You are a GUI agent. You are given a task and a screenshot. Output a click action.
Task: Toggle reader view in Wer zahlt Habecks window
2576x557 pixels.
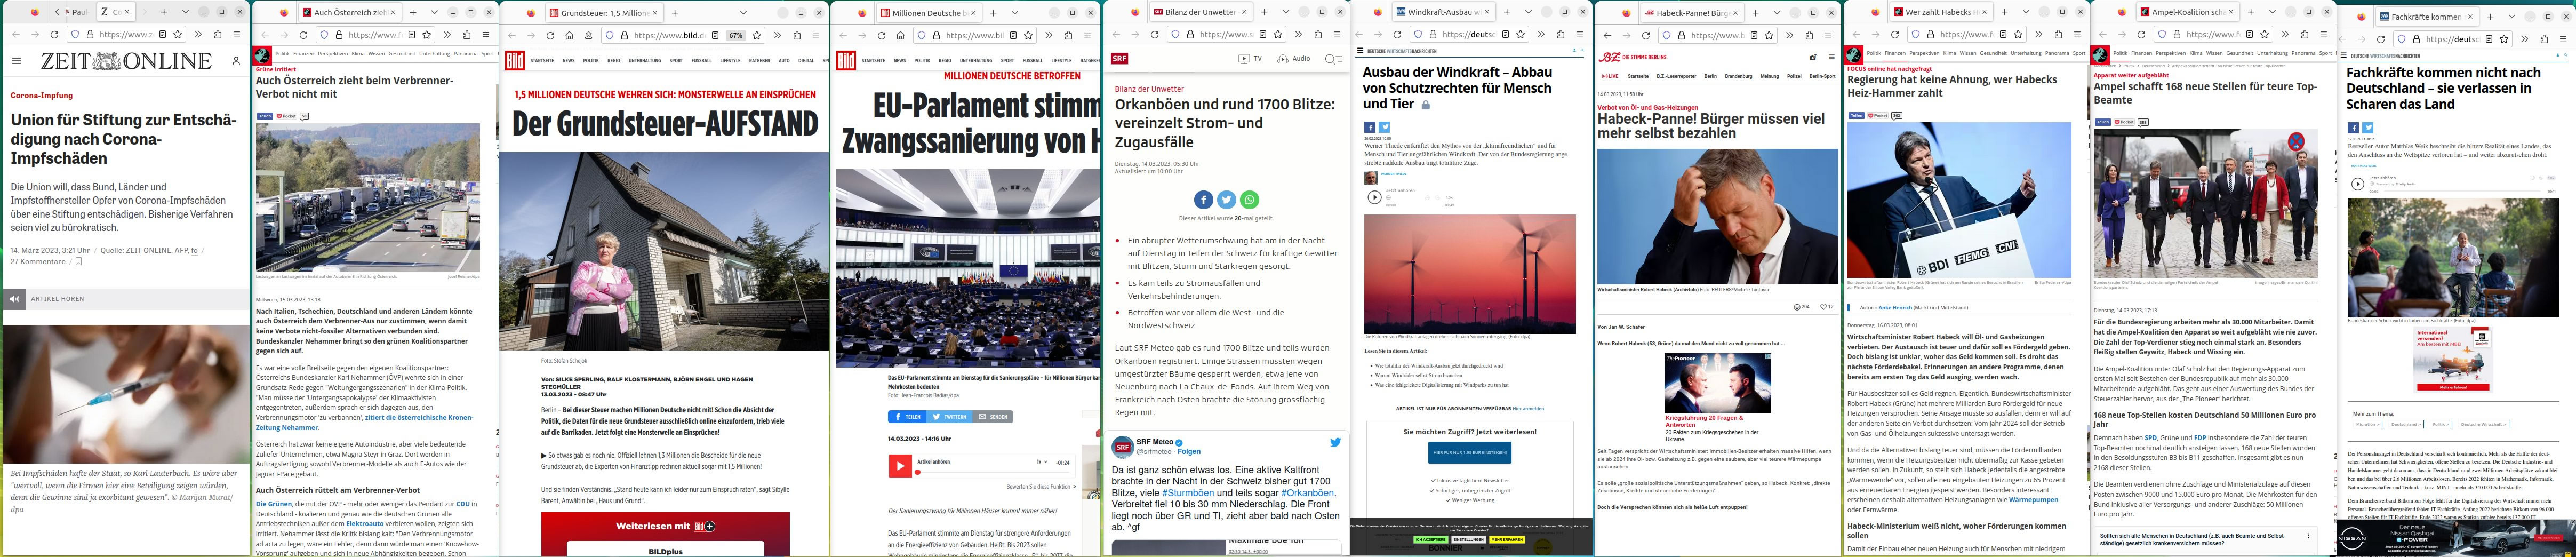2002,34
